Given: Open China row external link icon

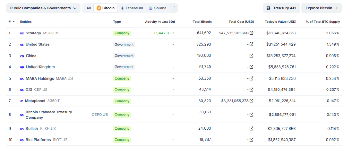Looking at the screenshot, I should pos(251,55).
